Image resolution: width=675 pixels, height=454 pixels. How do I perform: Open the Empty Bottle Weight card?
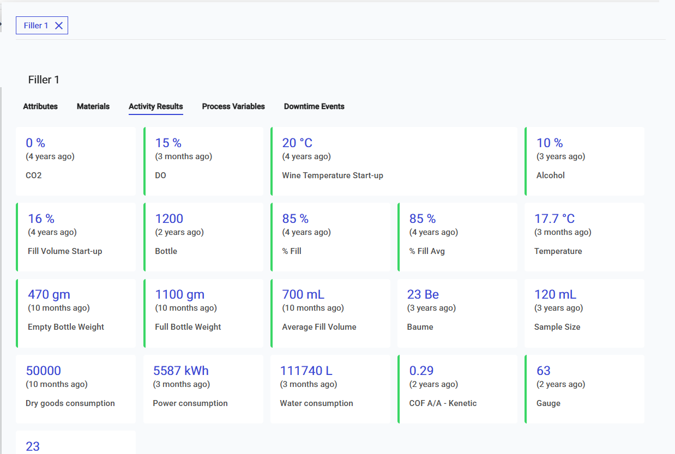76,313
